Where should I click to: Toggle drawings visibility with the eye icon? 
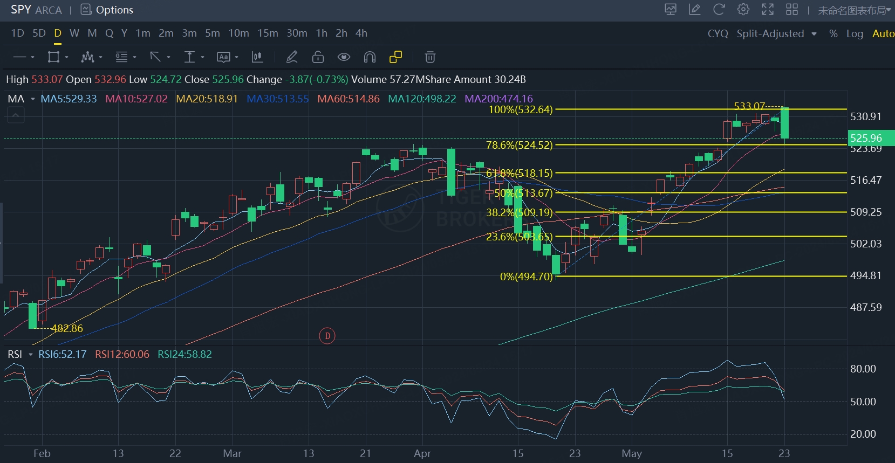pyautogui.click(x=344, y=57)
